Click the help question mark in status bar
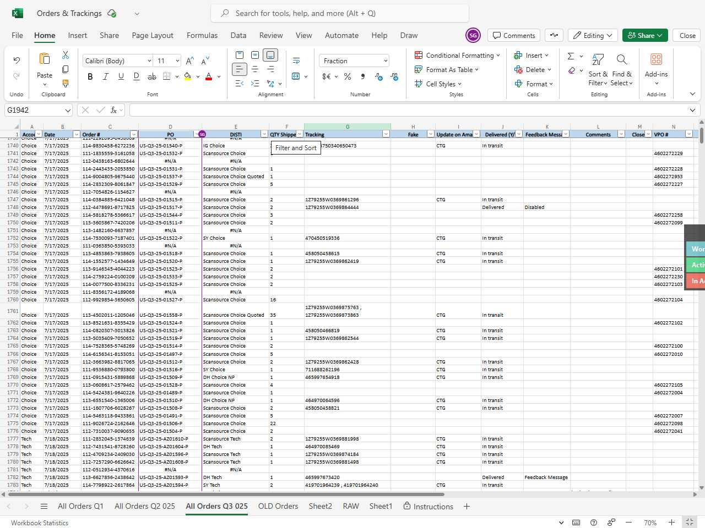The width and height of the screenshot is (705, 528). [594, 522]
